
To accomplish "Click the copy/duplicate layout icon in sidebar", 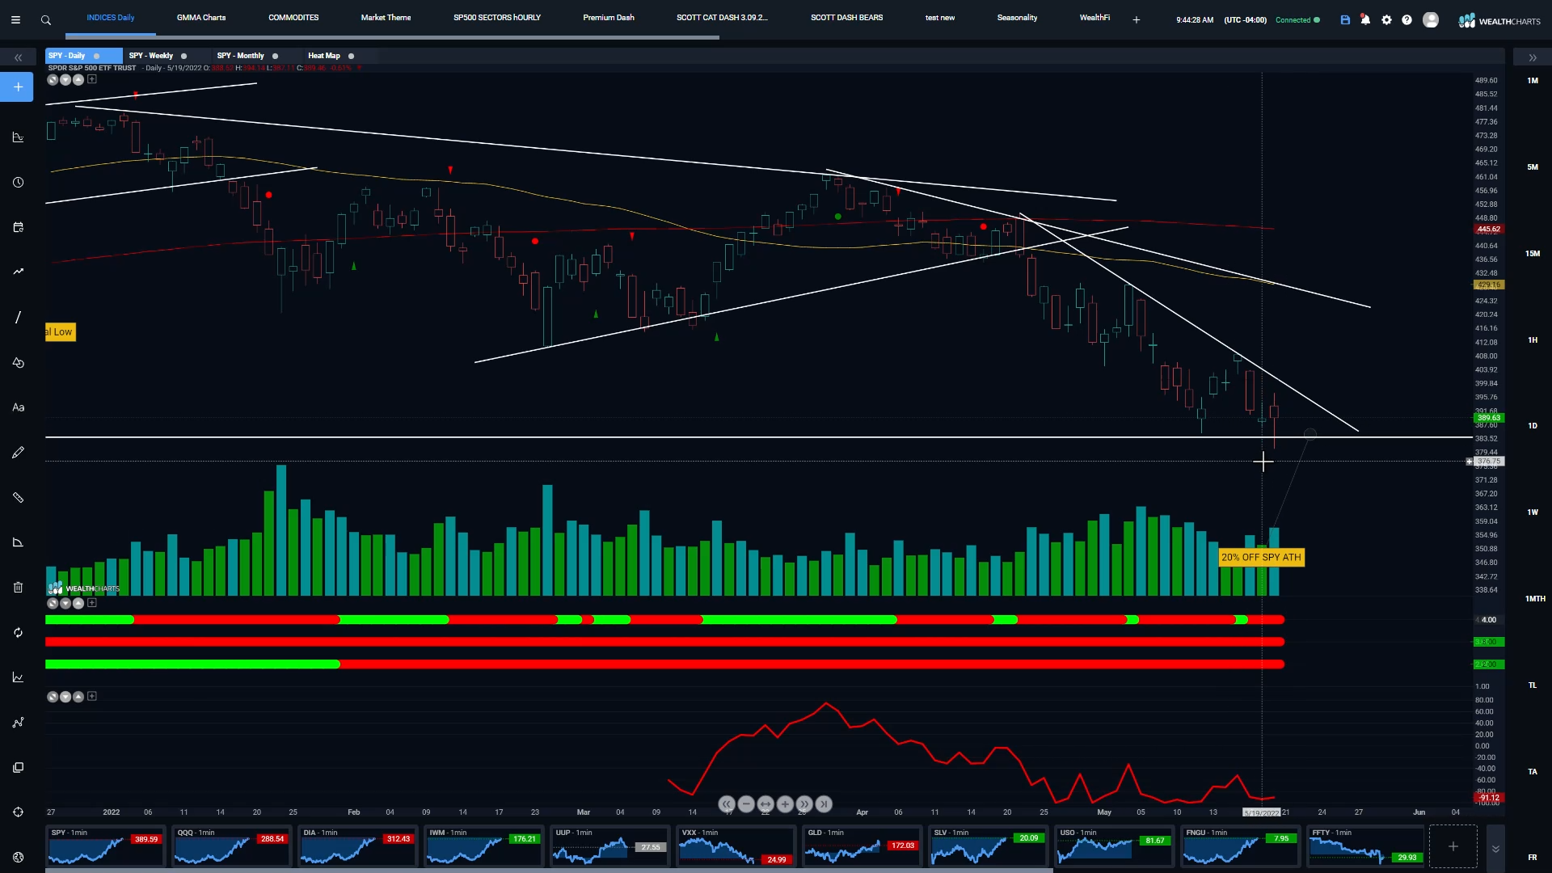I will (x=18, y=768).
